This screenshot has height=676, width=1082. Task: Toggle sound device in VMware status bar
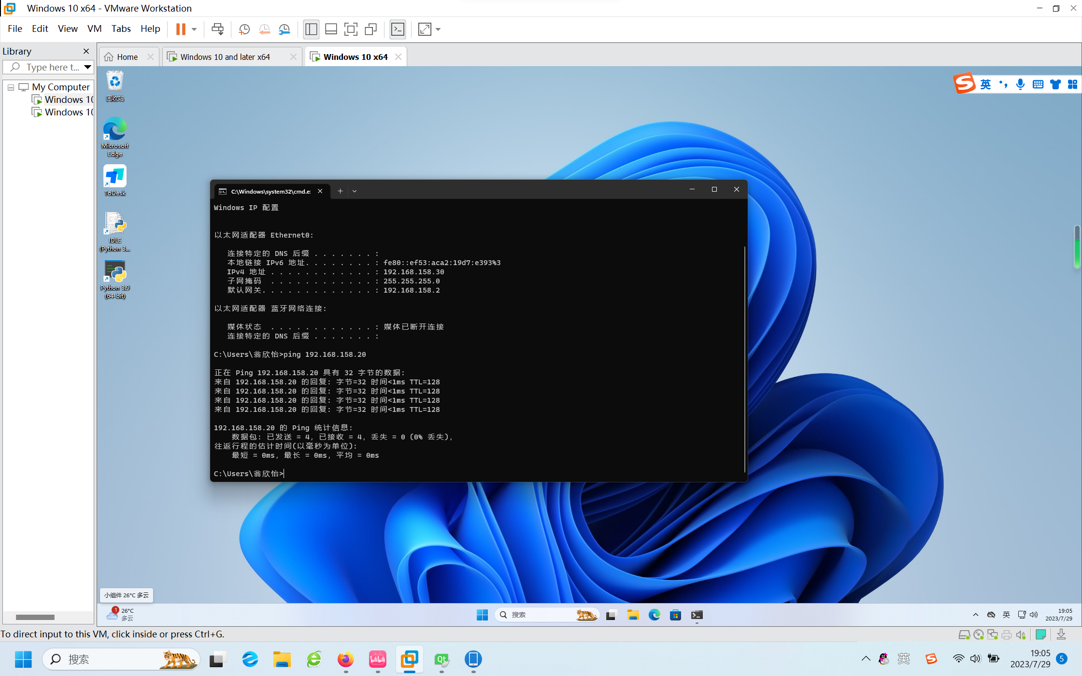click(x=1021, y=634)
